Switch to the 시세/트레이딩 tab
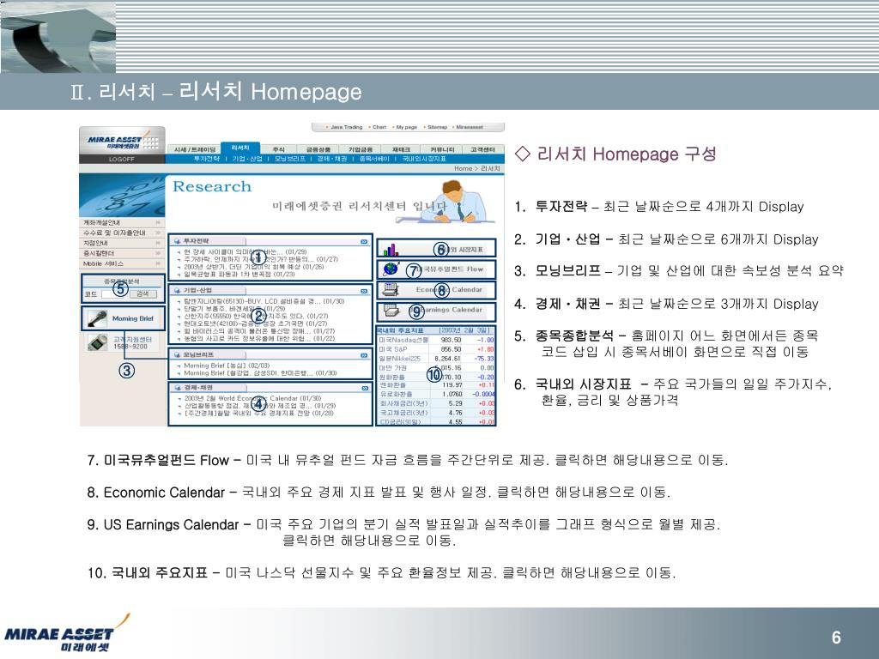This screenshot has width=879, height=659. click(194, 149)
